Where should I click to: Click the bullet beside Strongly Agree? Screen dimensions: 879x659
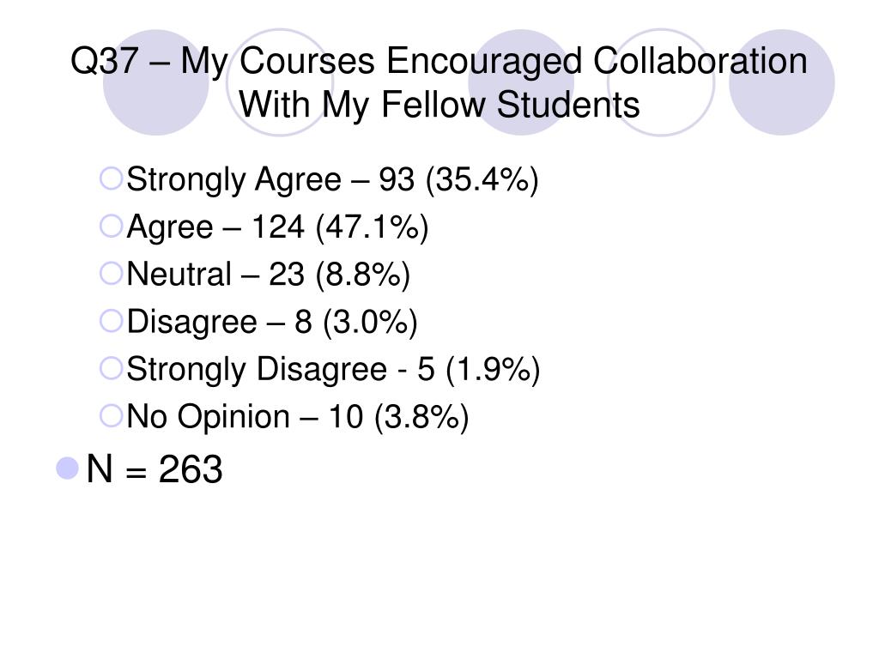(111, 178)
